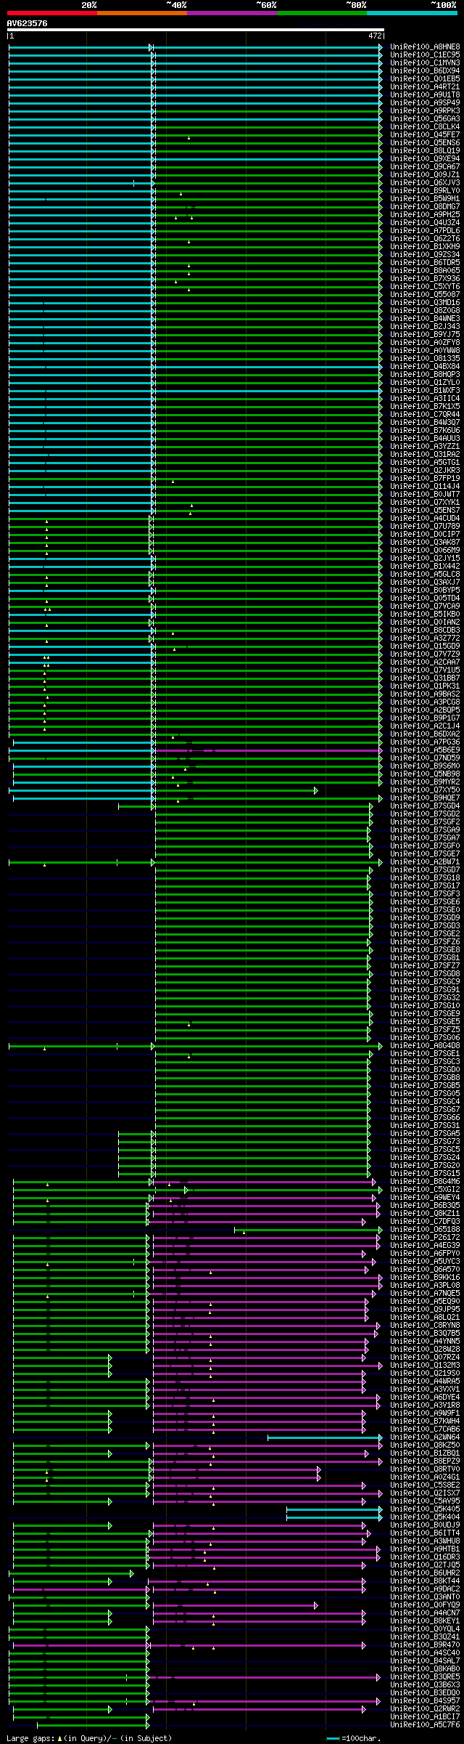
Task: Select the UniRef100_Q8DMG7 hit label
Action: [x=425, y=206]
